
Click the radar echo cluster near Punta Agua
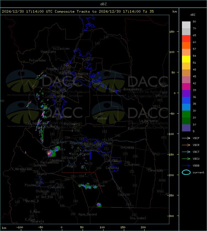click(x=88, y=186)
